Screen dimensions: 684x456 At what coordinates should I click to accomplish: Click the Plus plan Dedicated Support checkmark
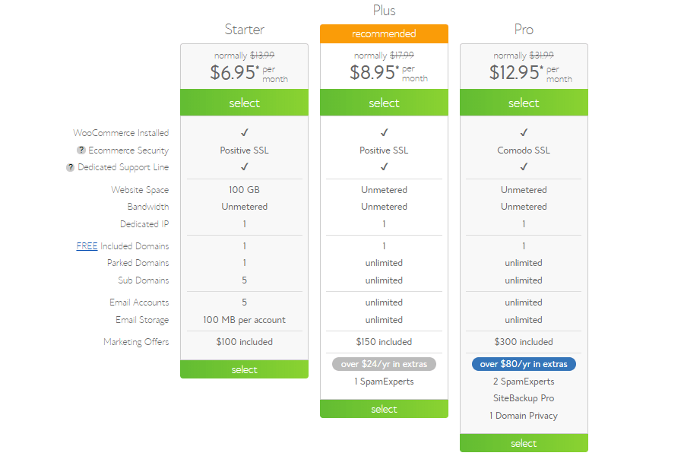[x=384, y=166]
